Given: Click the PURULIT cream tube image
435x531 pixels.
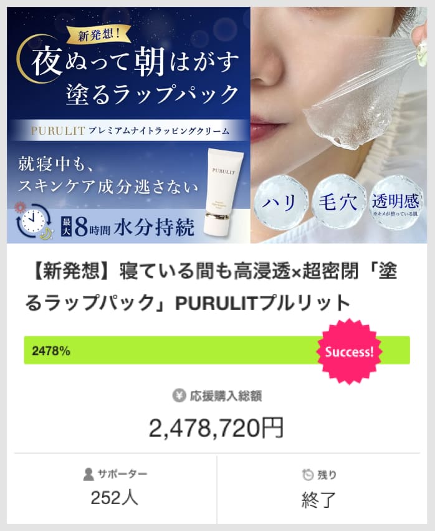Looking at the screenshot, I should [223, 192].
